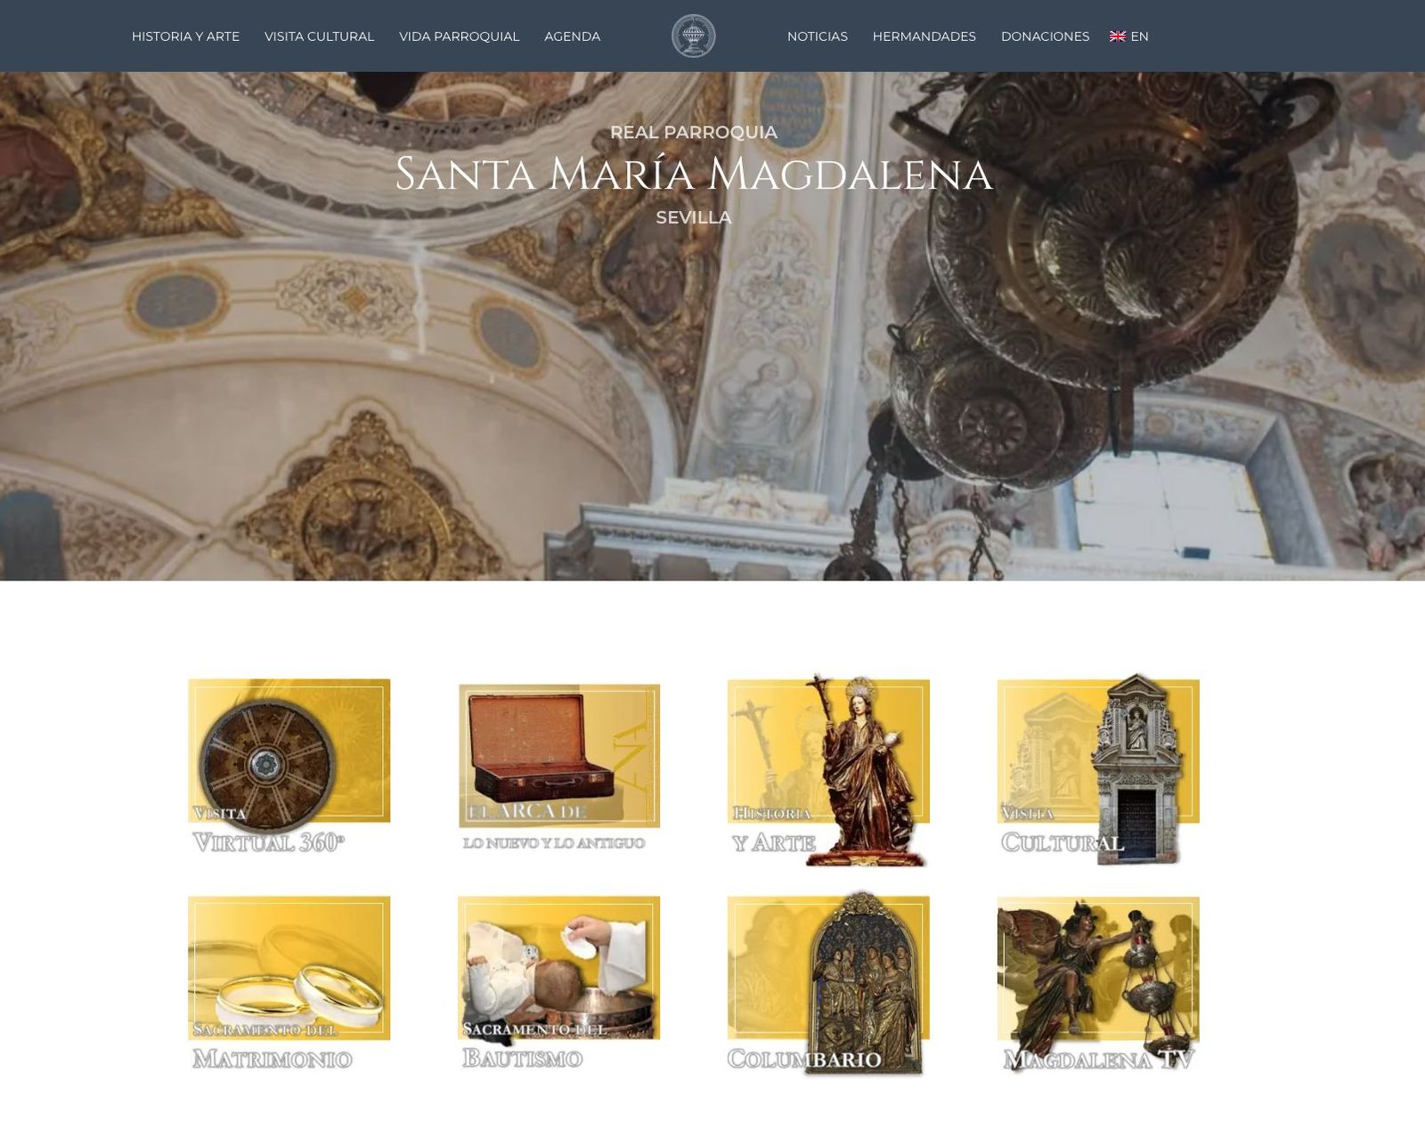The width and height of the screenshot is (1425, 1137).
Task: Select the Columbario altarpiece tile
Action: click(x=828, y=982)
